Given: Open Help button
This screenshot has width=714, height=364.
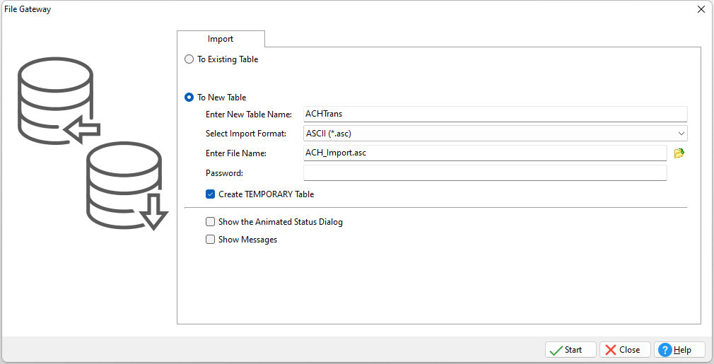Looking at the screenshot, I should pyautogui.click(x=679, y=349).
